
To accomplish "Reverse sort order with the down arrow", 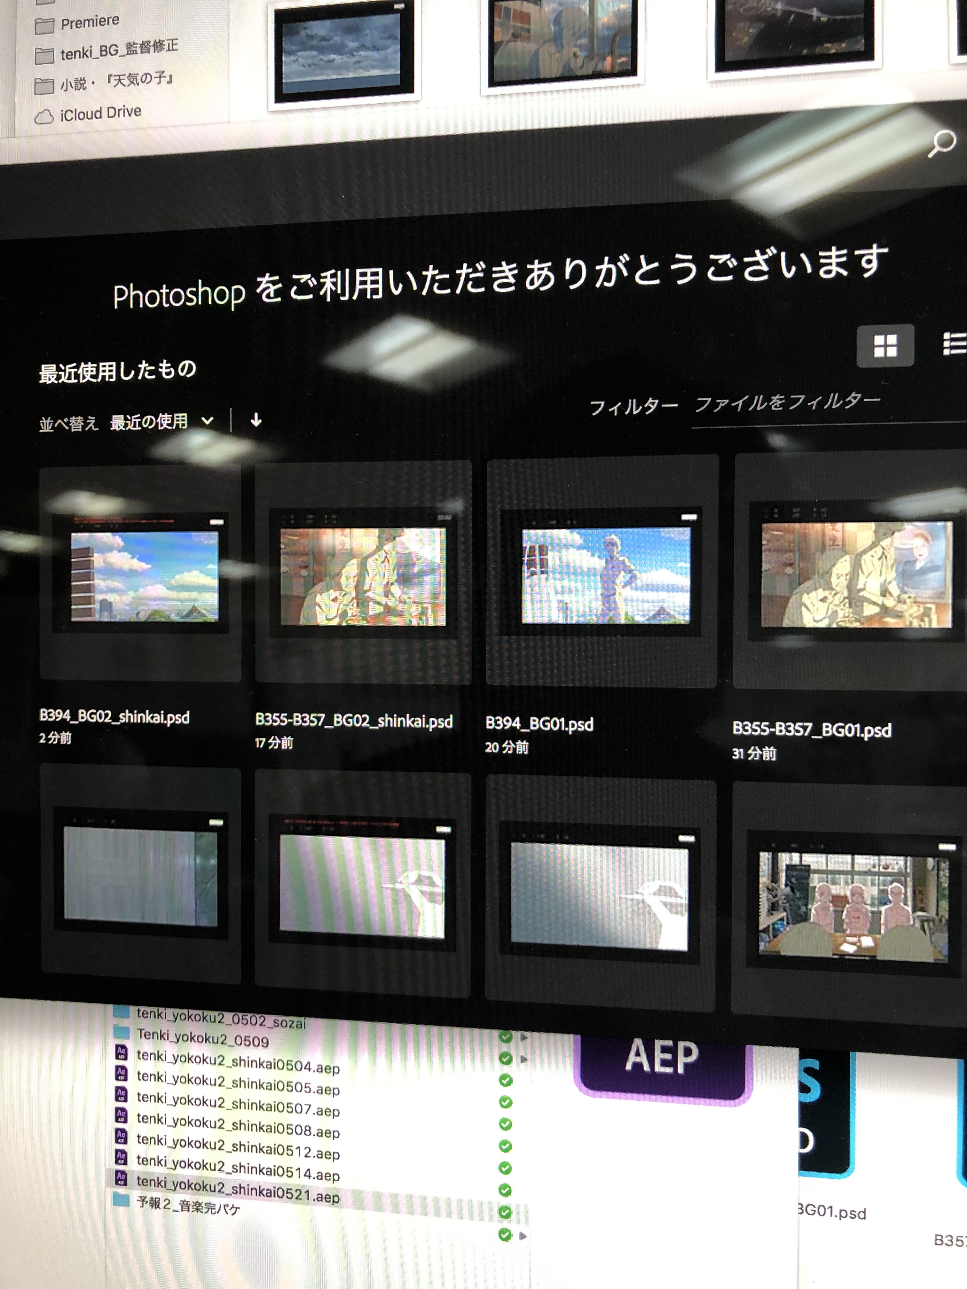I will point(256,419).
